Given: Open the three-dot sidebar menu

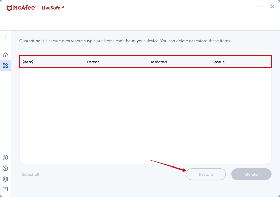Looking at the screenshot, I should 5,38.
